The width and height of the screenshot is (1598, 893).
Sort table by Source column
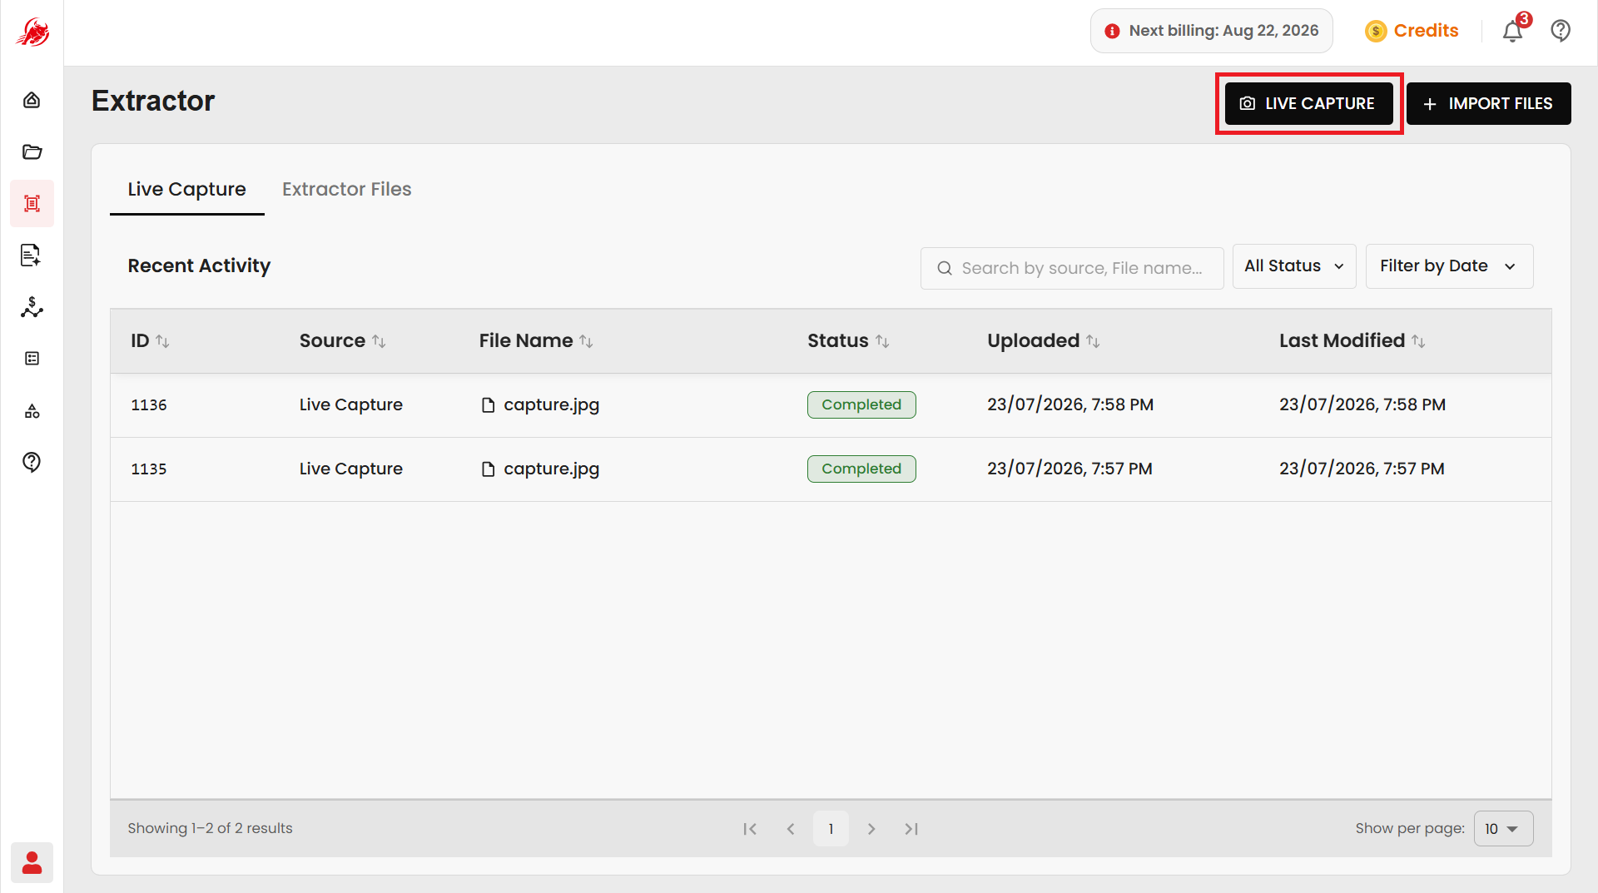tap(379, 341)
